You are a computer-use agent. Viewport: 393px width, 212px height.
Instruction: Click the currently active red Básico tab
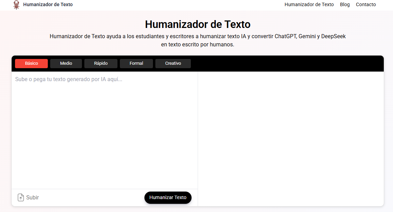31,63
